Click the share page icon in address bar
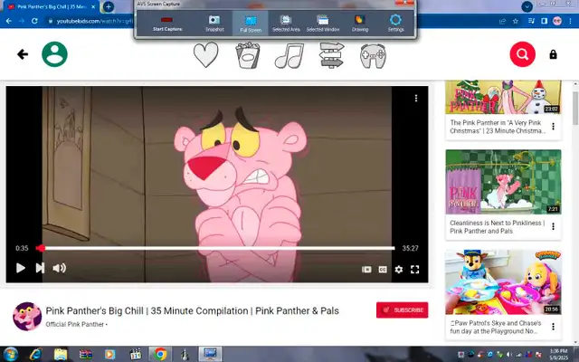This screenshot has width=579, height=362. 502,21
